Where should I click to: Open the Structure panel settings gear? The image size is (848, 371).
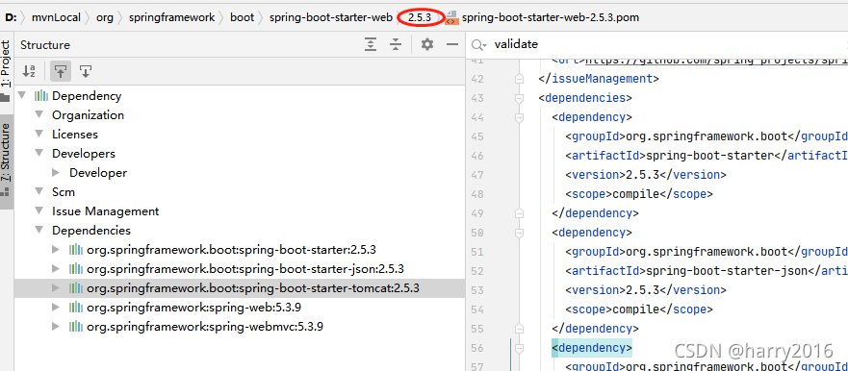click(427, 45)
